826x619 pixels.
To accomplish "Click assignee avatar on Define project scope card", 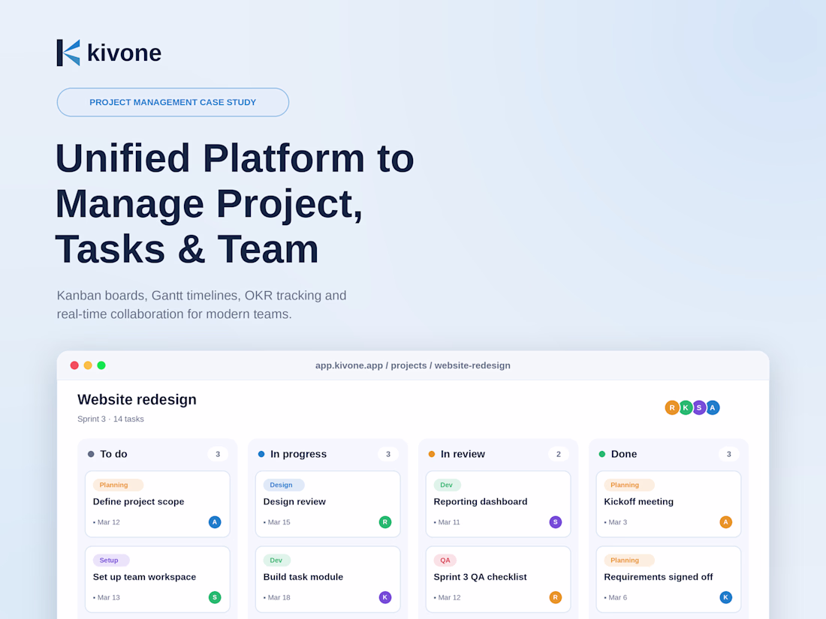I will pyautogui.click(x=215, y=522).
